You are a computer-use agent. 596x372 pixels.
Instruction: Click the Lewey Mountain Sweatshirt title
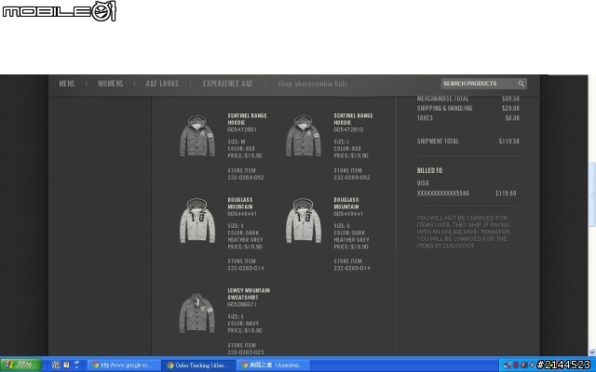tap(249, 294)
